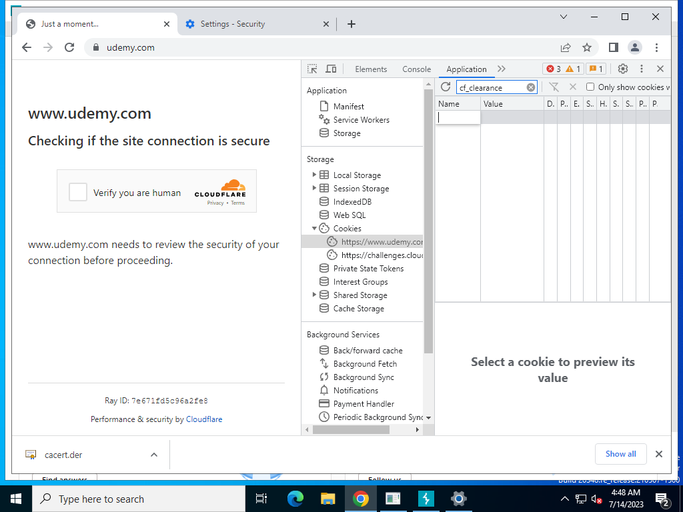Click the delete selected cookie X icon
Image resolution: width=683 pixels, height=512 pixels.
click(x=573, y=87)
